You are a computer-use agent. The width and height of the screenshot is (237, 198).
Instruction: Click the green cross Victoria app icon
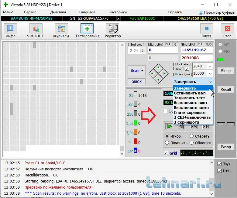6,5
